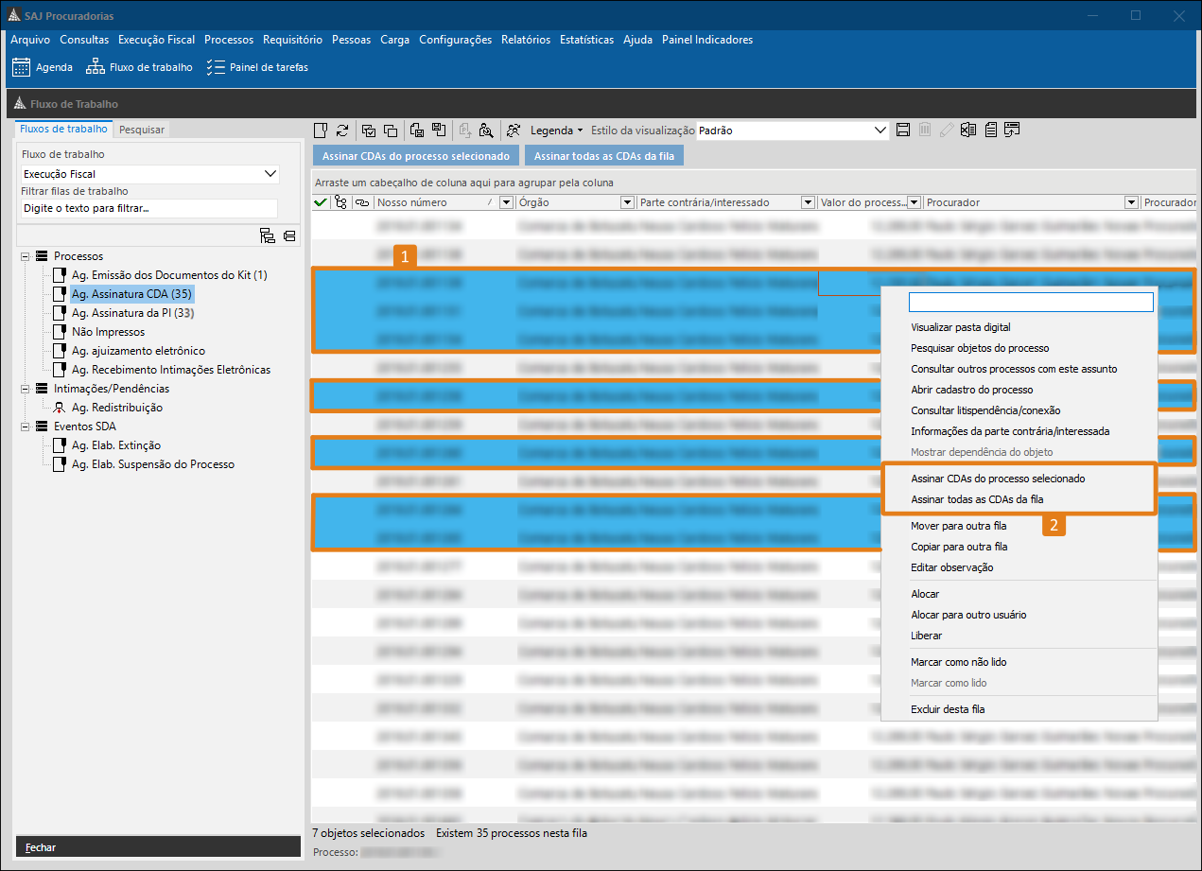Click the Fluxo de trabalho hierarchy icon
The width and height of the screenshot is (1202, 871).
click(95, 67)
